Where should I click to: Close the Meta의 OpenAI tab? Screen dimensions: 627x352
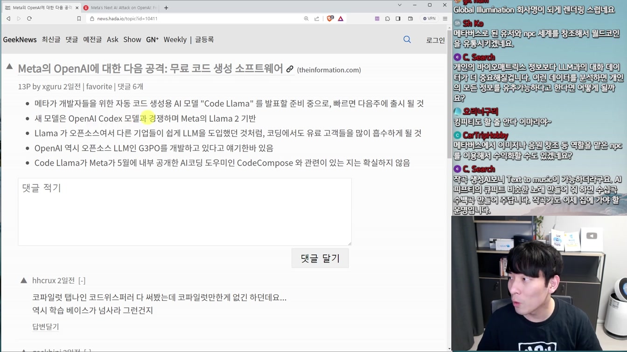(x=77, y=8)
